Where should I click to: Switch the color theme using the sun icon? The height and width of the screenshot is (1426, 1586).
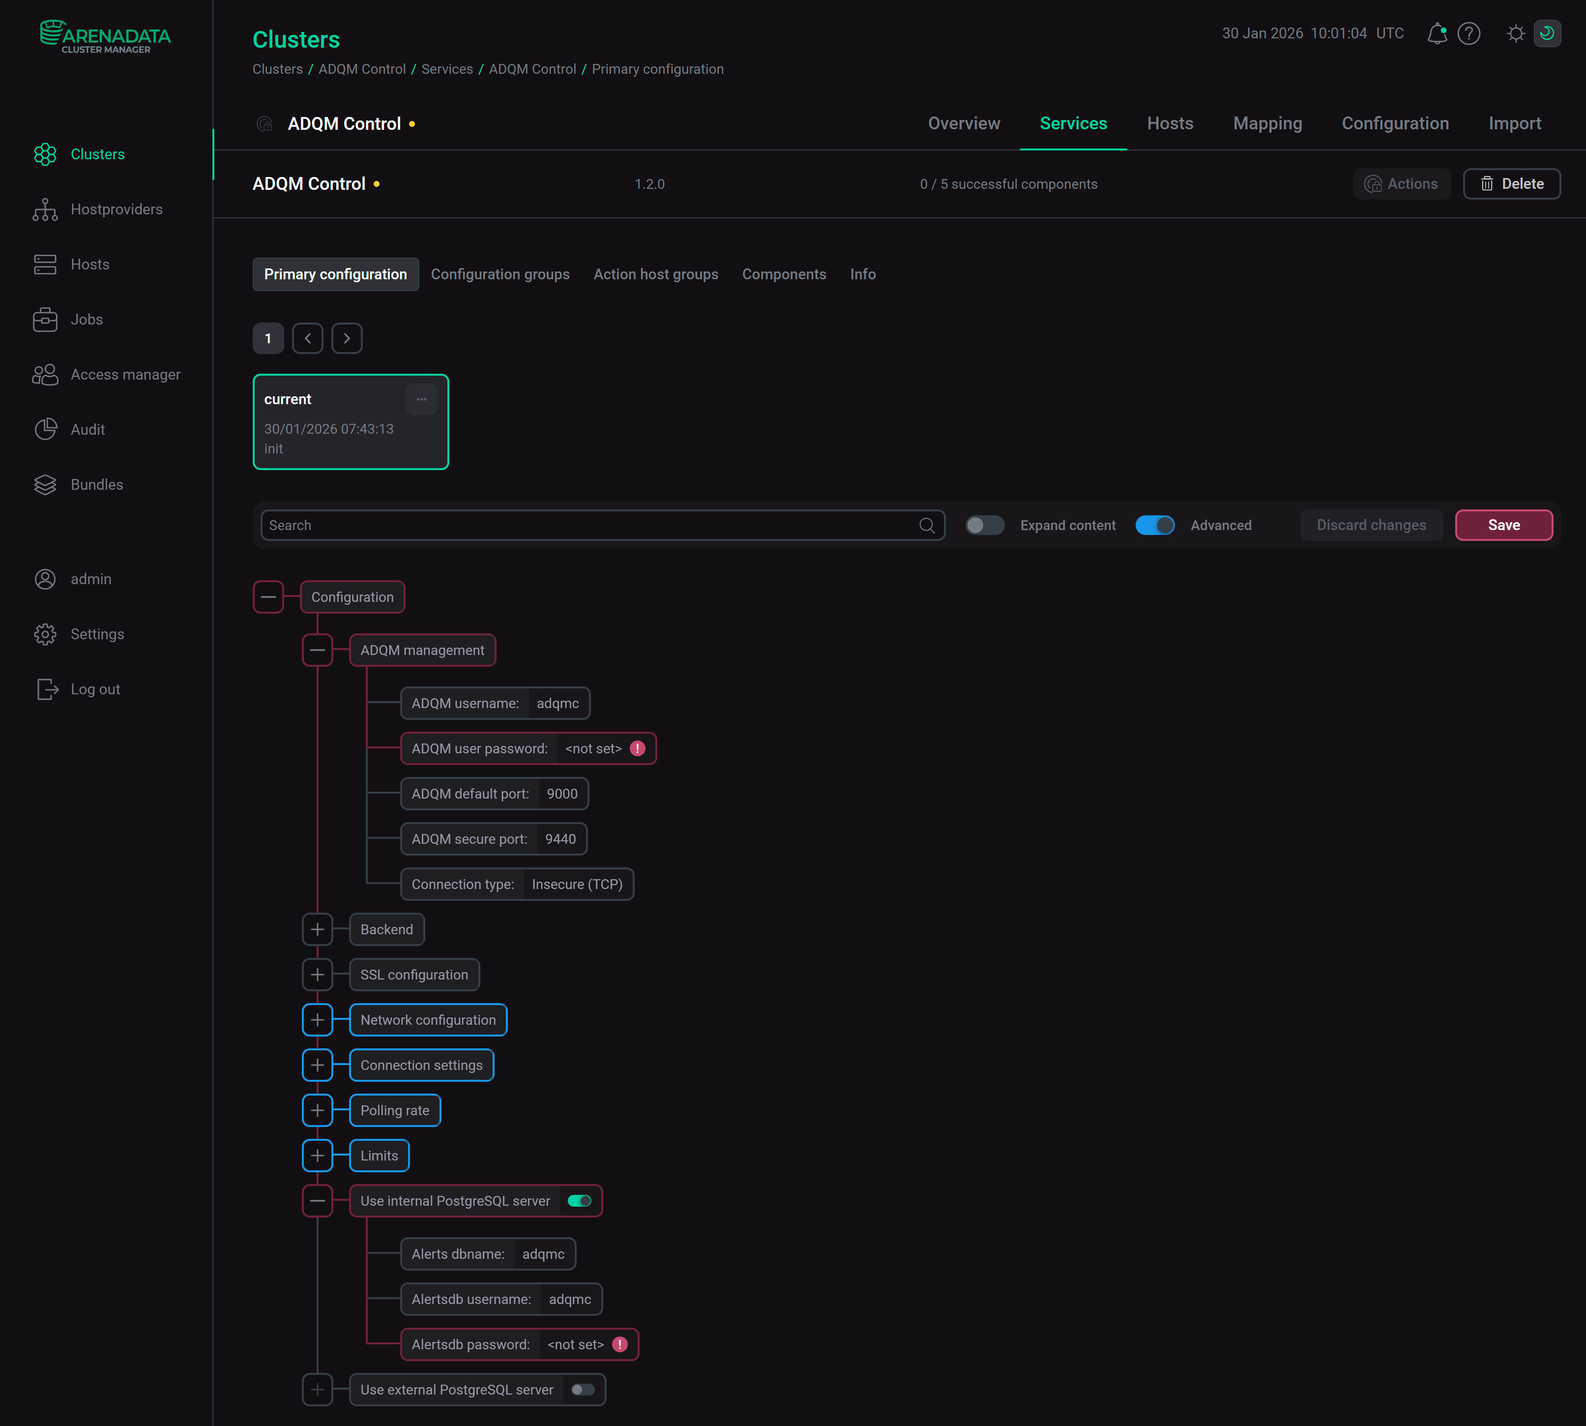click(x=1516, y=33)
